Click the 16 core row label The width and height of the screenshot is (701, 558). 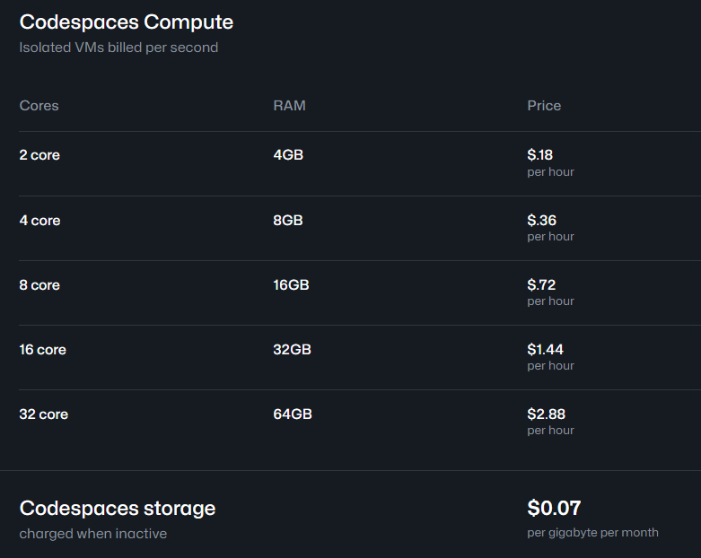click(x=42, y=349)
